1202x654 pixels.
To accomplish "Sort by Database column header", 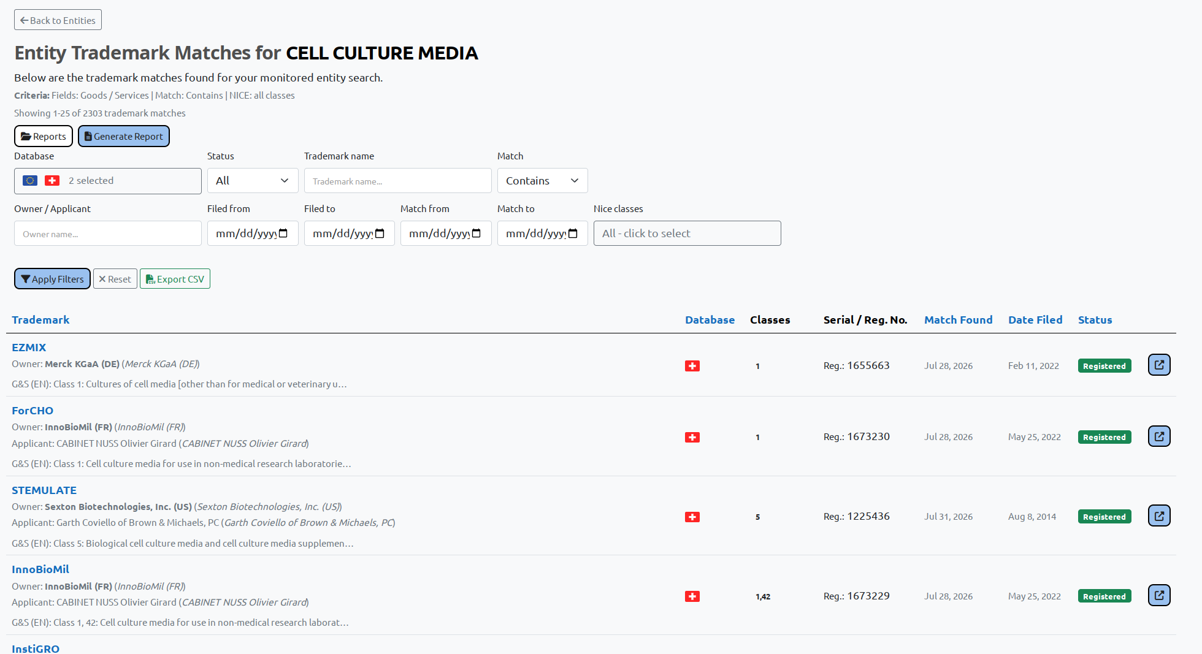I will point(710,319).
